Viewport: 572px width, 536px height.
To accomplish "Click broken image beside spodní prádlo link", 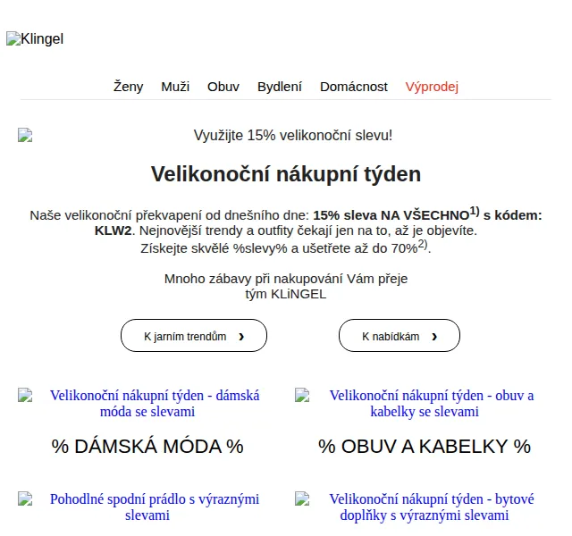I will [25, 498].
